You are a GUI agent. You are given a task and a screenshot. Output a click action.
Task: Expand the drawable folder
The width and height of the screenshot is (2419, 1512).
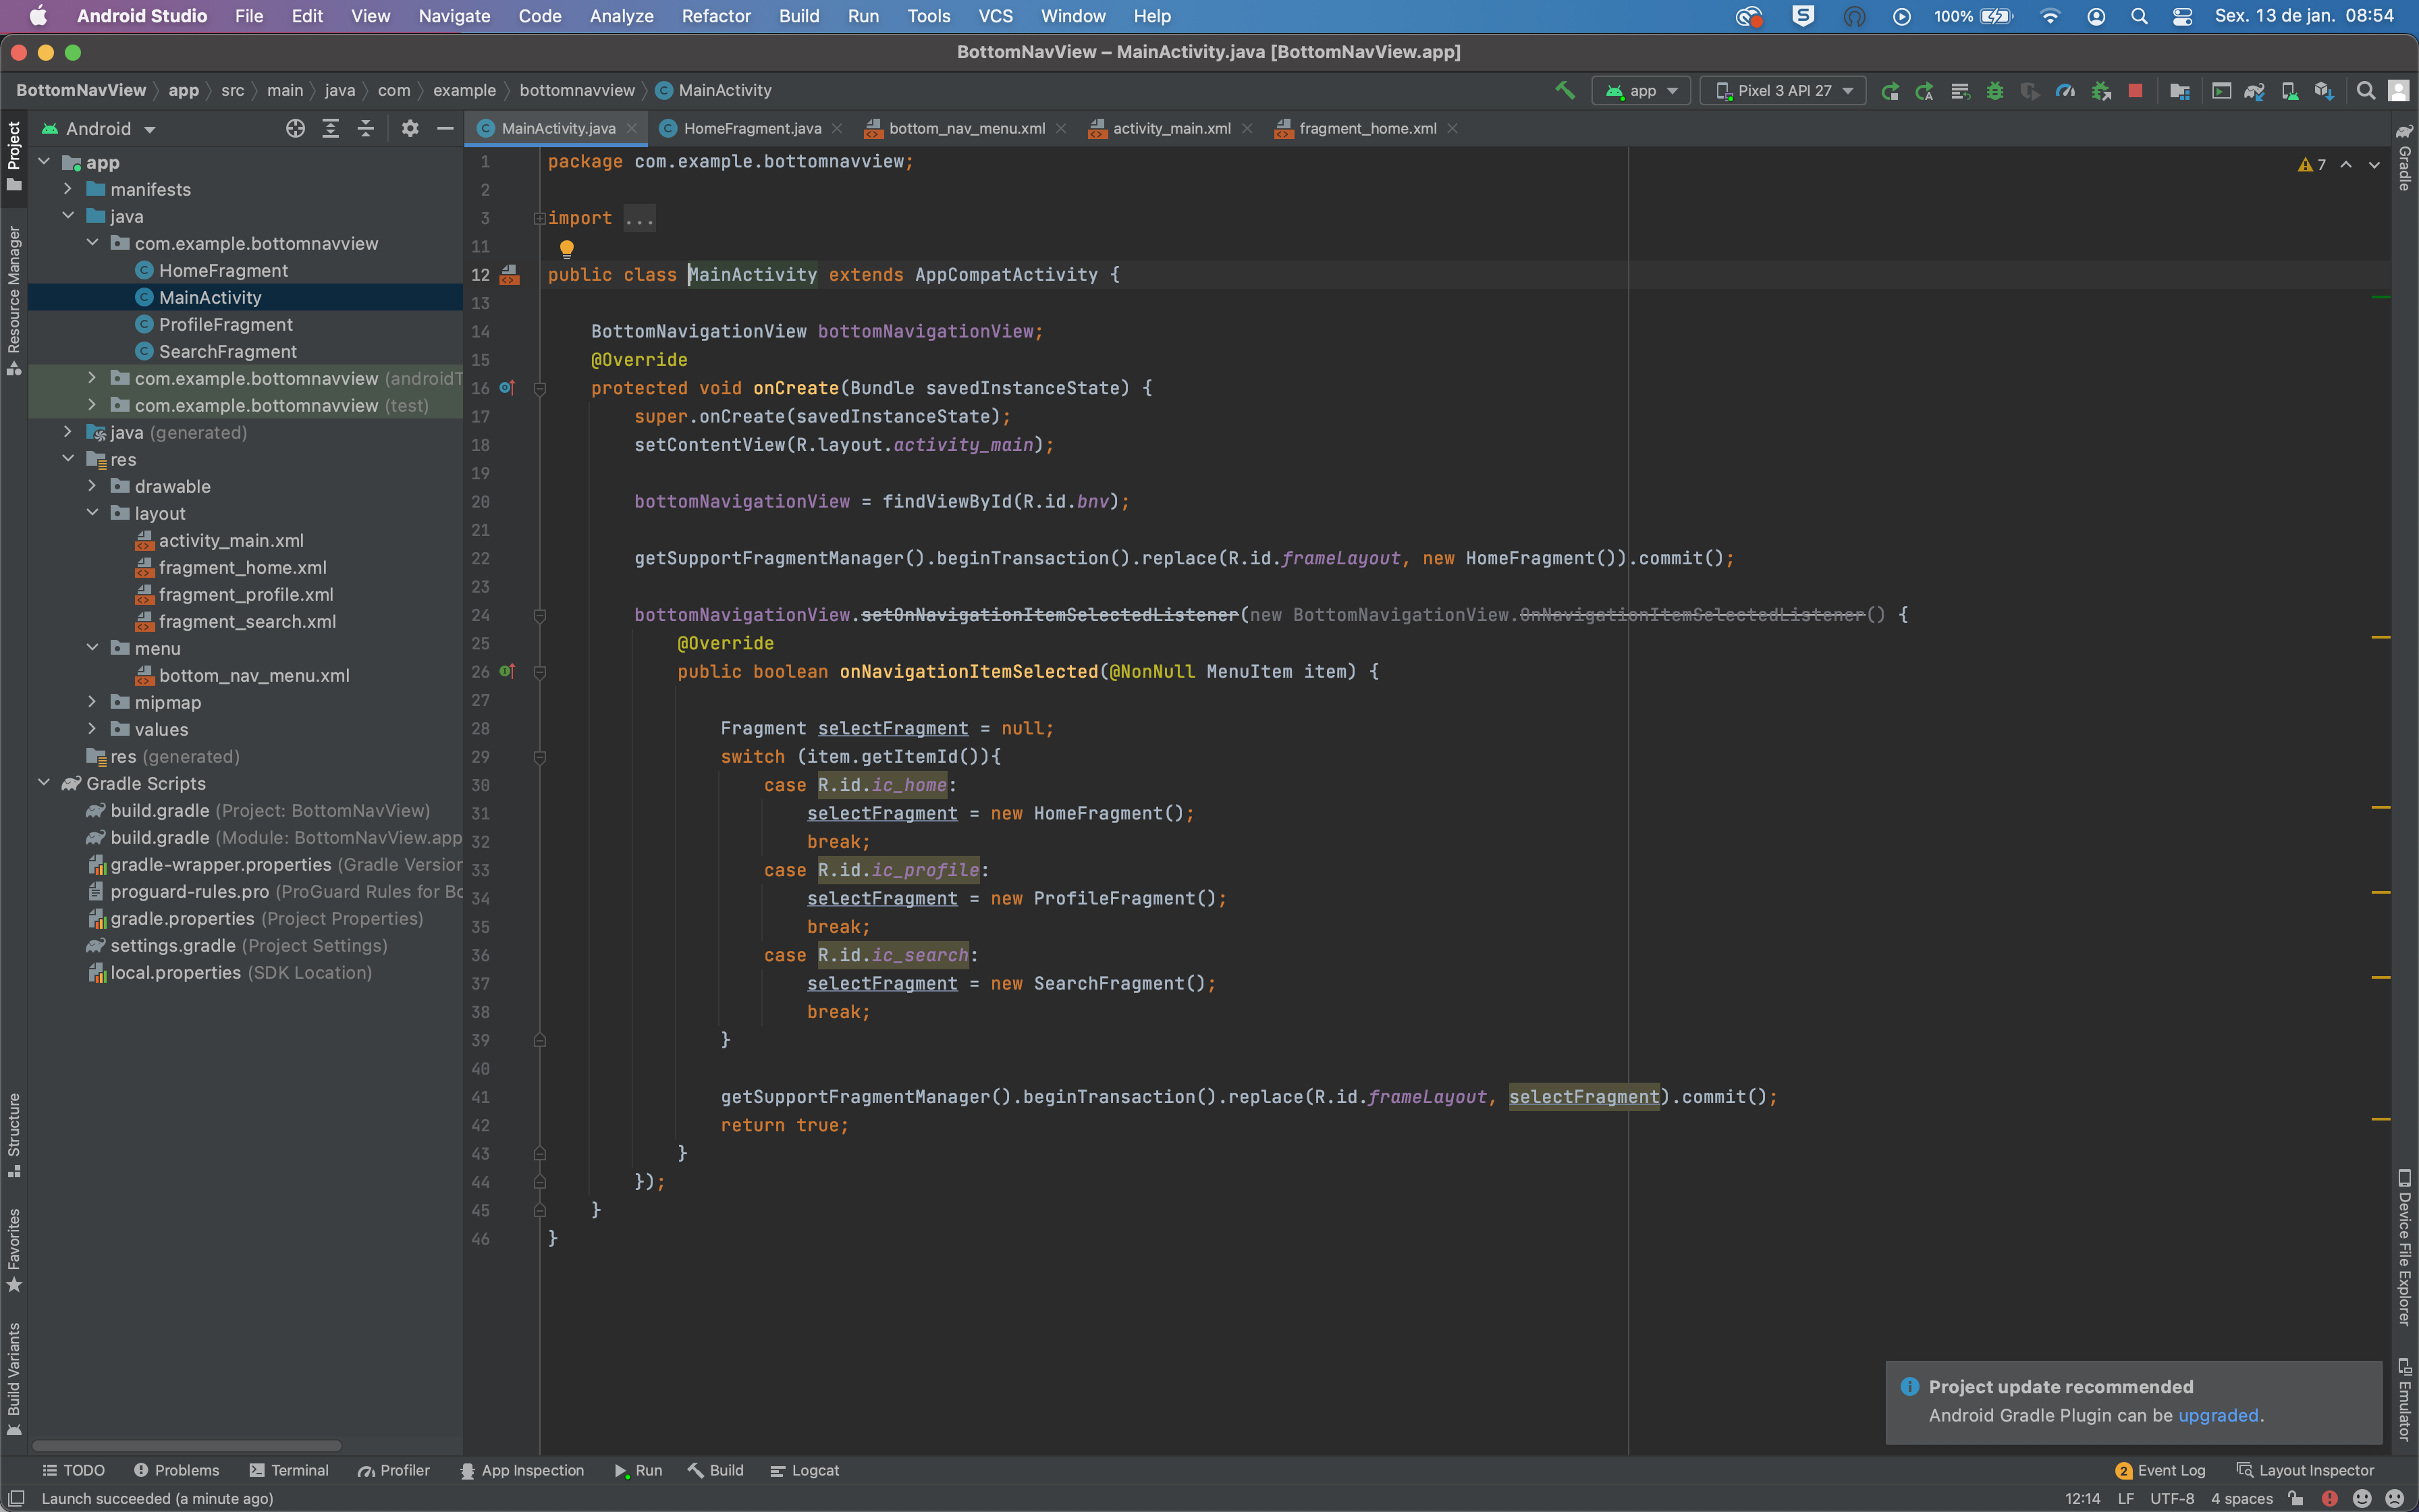coord(92,486)
